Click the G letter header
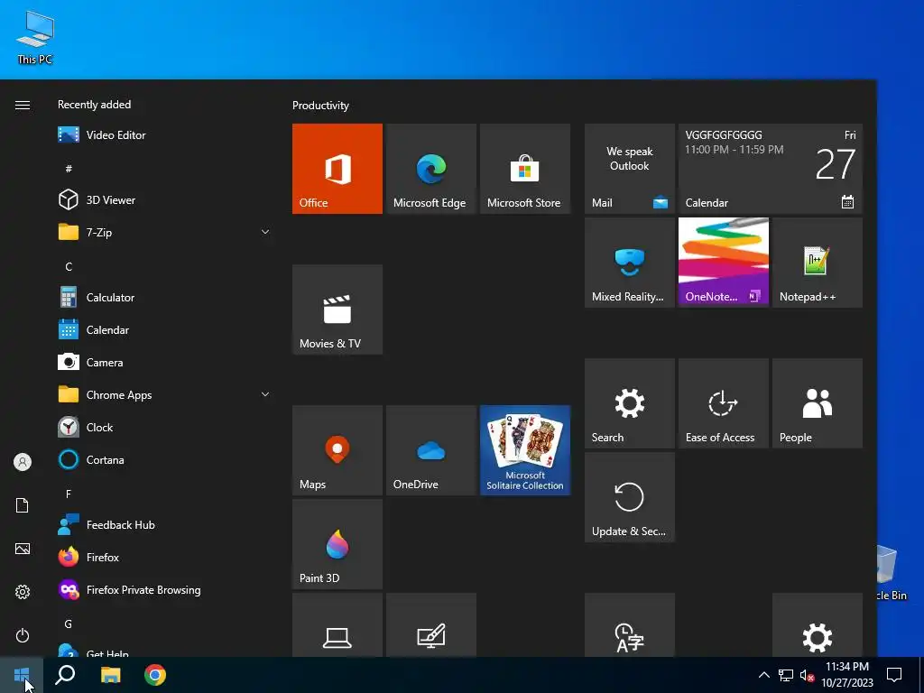This screenshot has width=924, height=693. click(69, 624)
